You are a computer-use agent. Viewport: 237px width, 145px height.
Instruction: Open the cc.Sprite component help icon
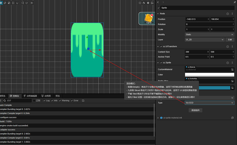[227, 63]
